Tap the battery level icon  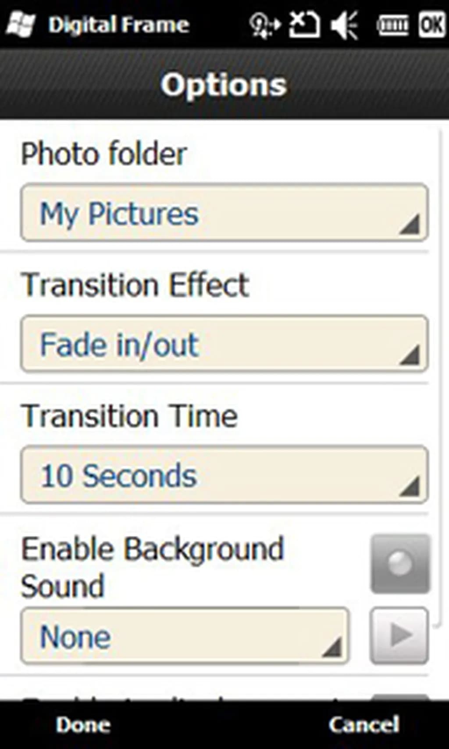click(393, 25)
